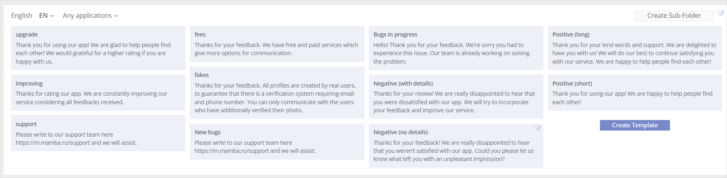Select the fees reply template
Viewport: 727px width, 178px height.
pyautogui.click(x=277, y=44)
